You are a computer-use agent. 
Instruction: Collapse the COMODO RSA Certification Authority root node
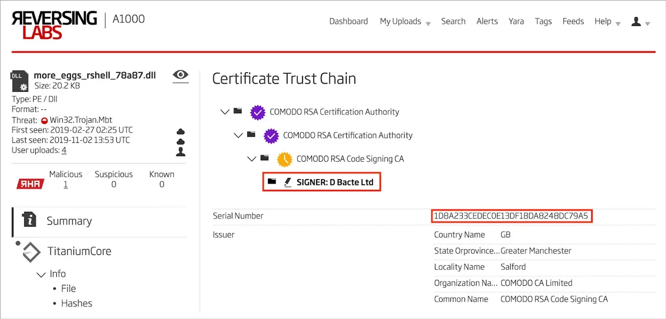tap(225, 112)
